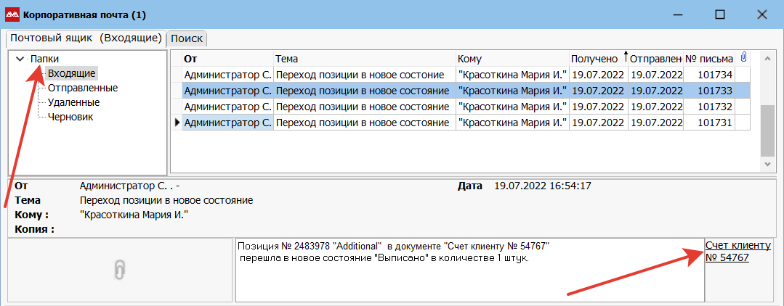Viewport: 784px width, 306px height.
Task: Select message number 101732
Action: click(460, 107)
